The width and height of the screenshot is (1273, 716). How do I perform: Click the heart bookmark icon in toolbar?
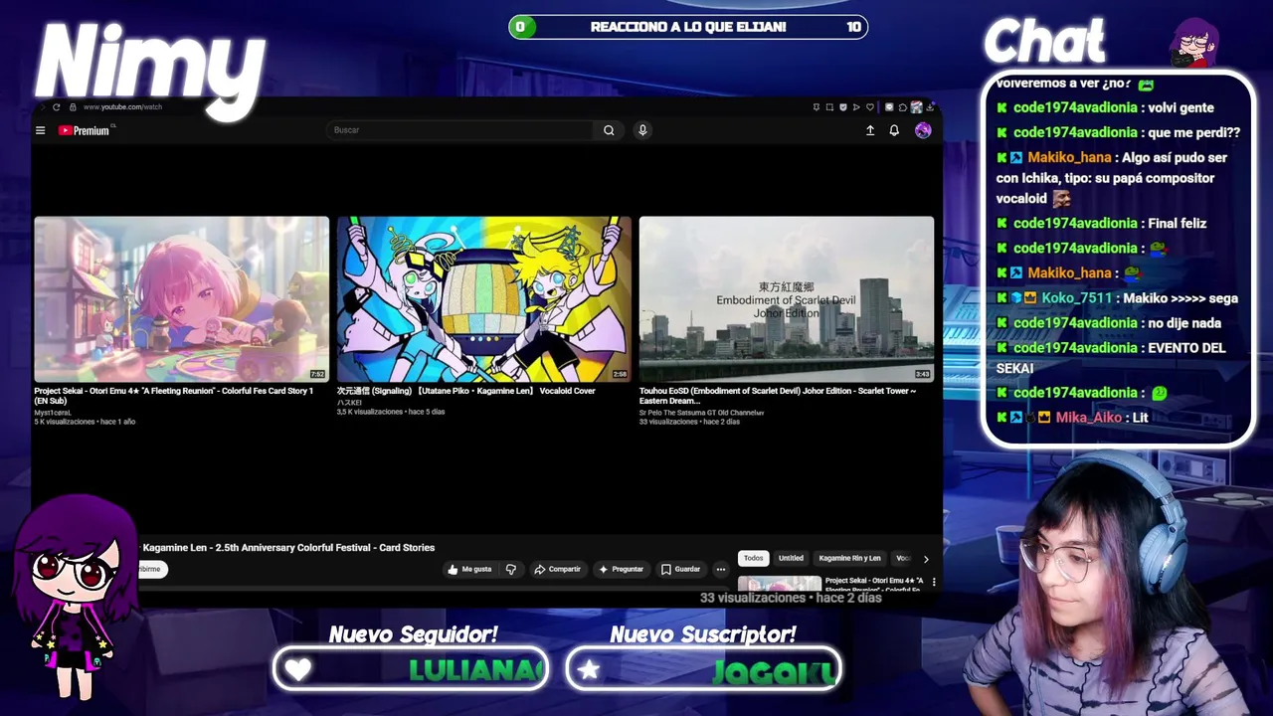(870, 107)
